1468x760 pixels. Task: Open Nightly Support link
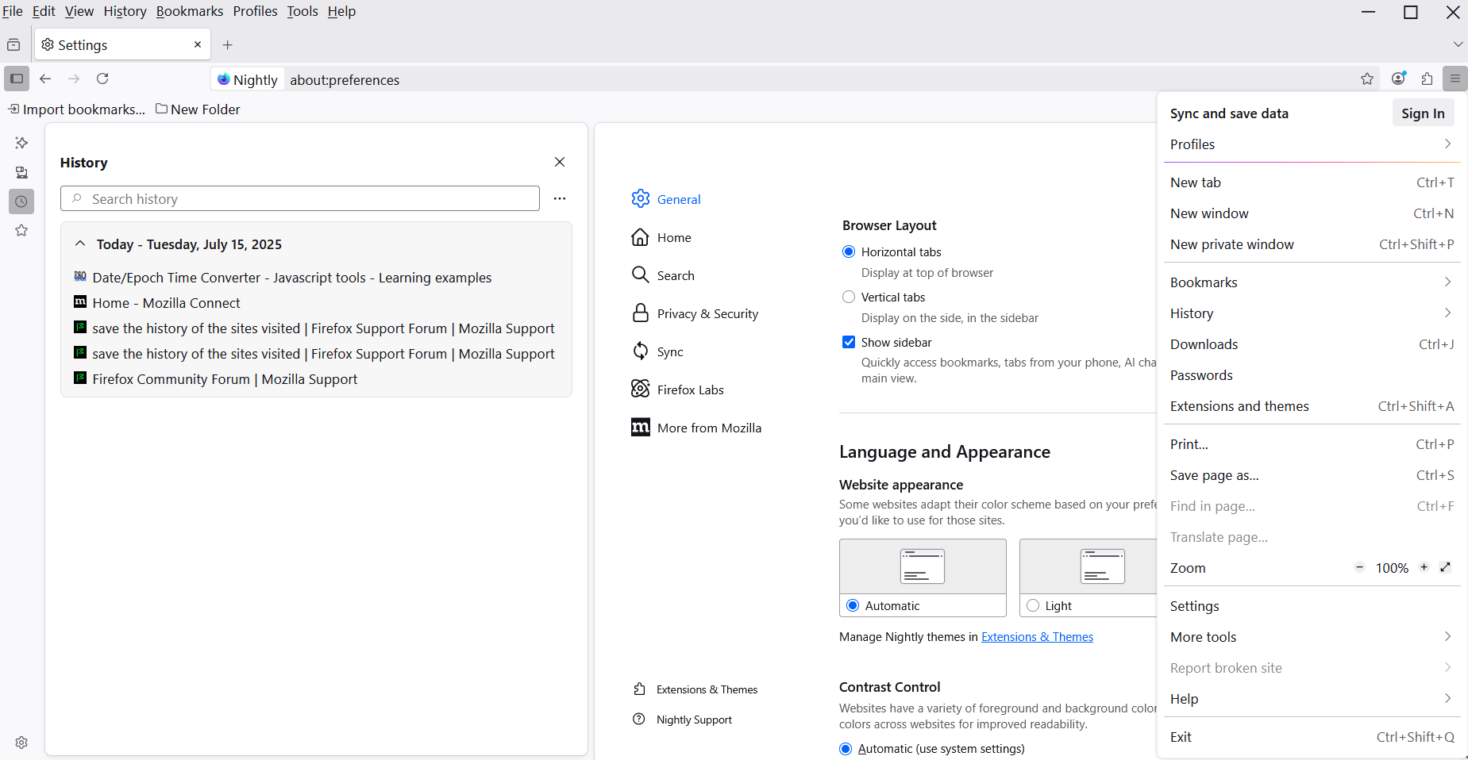tap(683, 720)
